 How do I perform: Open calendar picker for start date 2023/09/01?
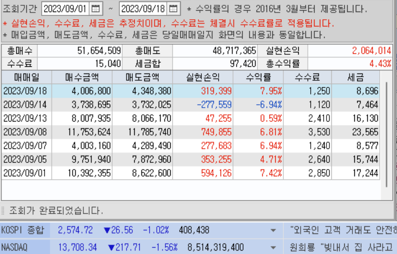point(95,9)
